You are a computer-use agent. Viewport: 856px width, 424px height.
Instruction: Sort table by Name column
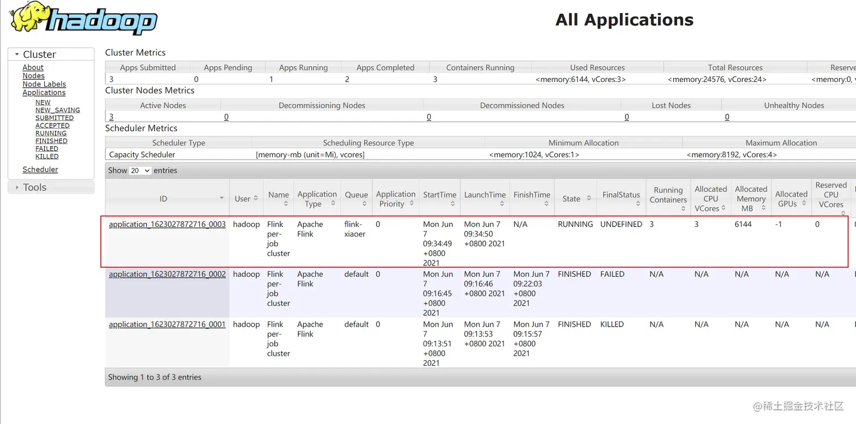click(x=279, y=199)
